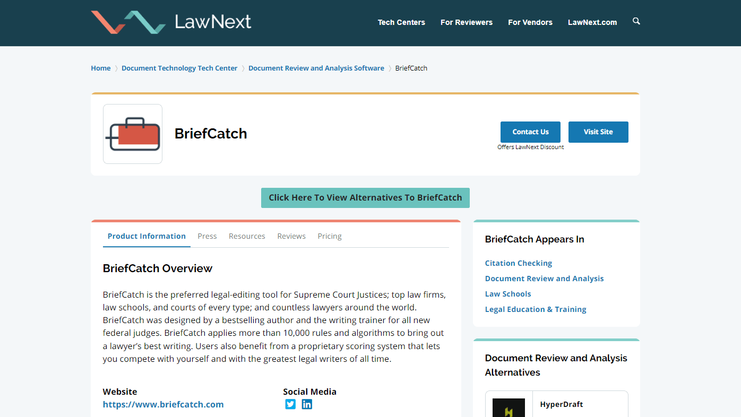Image resolution: width=741 pixels, height=417 pixels.
Task: Select the Pricing tab
Action: 330,236
